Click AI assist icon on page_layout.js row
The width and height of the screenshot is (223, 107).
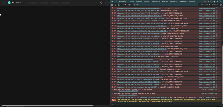click(216, 87)
